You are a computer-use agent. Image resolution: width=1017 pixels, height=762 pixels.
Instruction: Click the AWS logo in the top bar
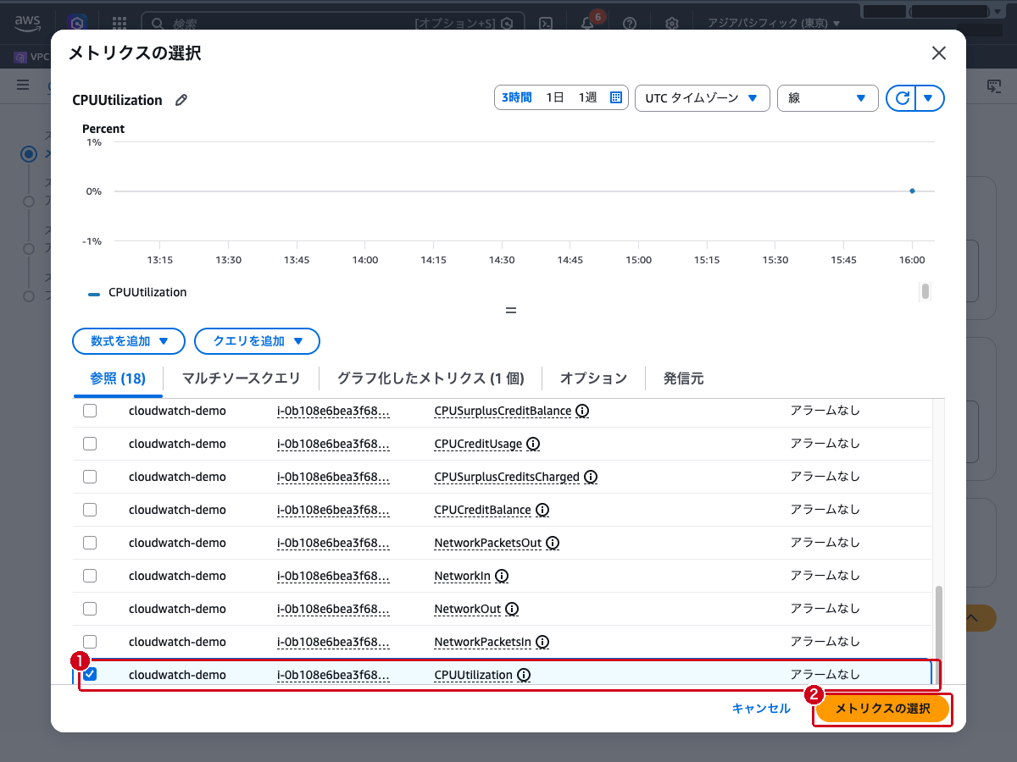(x=28, y=23)
